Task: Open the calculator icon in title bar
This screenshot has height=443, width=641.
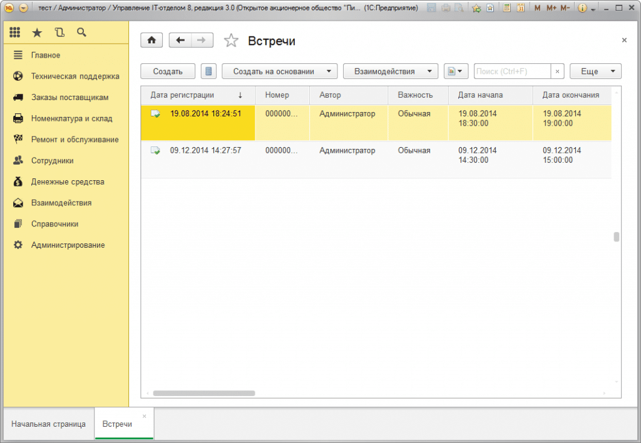Action: 507,8
